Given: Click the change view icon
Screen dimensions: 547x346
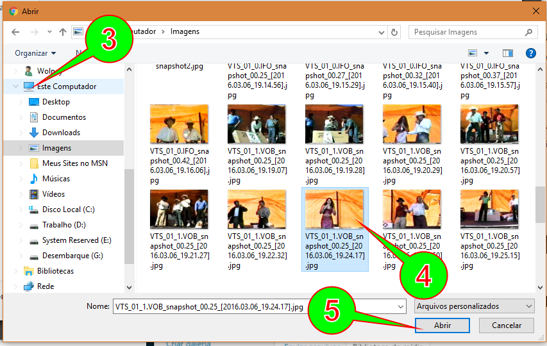Looking at the screenshot, I should (x=473, y=53).
